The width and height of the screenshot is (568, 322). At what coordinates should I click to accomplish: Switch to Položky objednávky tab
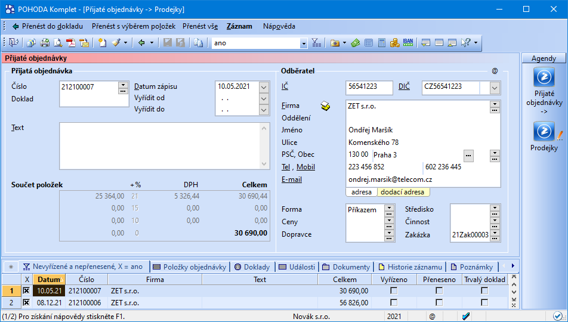click(190, 267)
